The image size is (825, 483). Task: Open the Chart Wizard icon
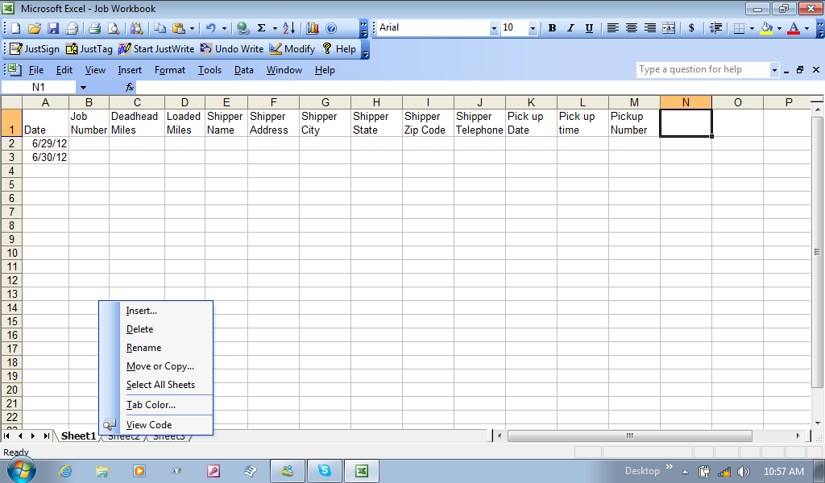click(313, 28)
